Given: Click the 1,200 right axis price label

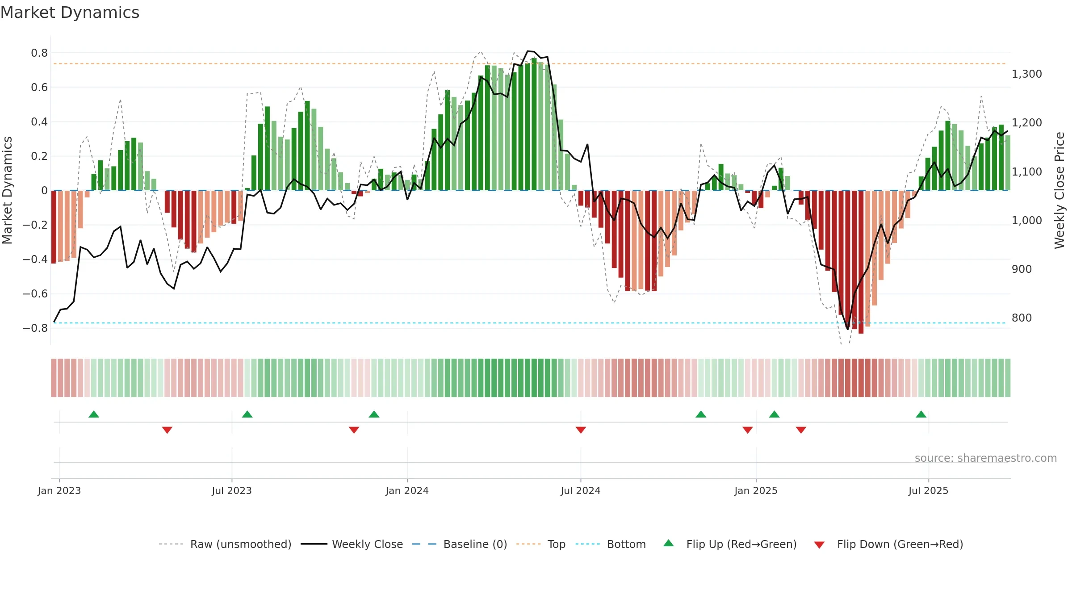Looking at the screenshot, I should [1027, 122].
